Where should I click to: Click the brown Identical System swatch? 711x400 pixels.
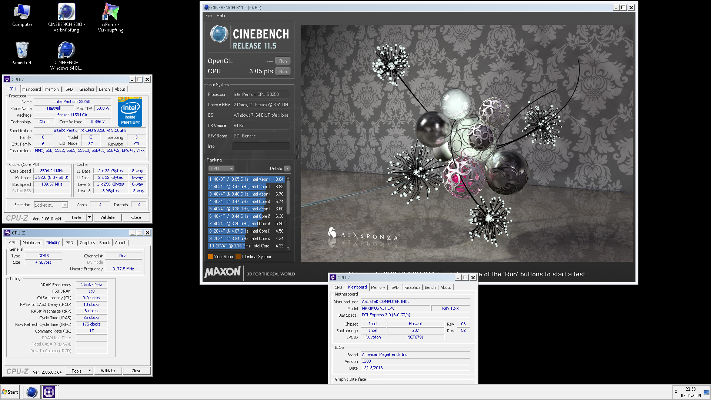[x=238, y=257]
